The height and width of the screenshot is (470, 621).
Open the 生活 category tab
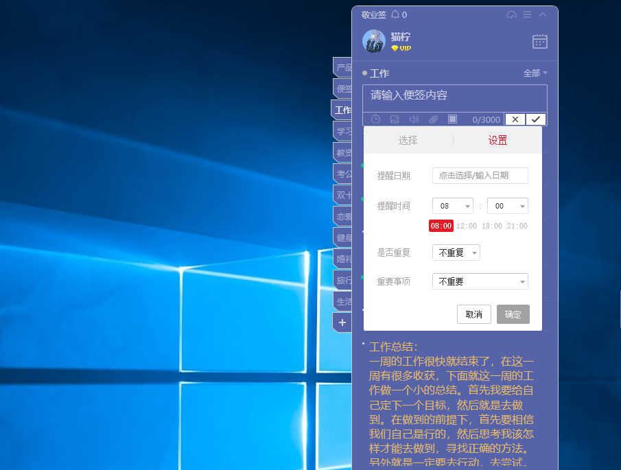click(x=343, y=302)
